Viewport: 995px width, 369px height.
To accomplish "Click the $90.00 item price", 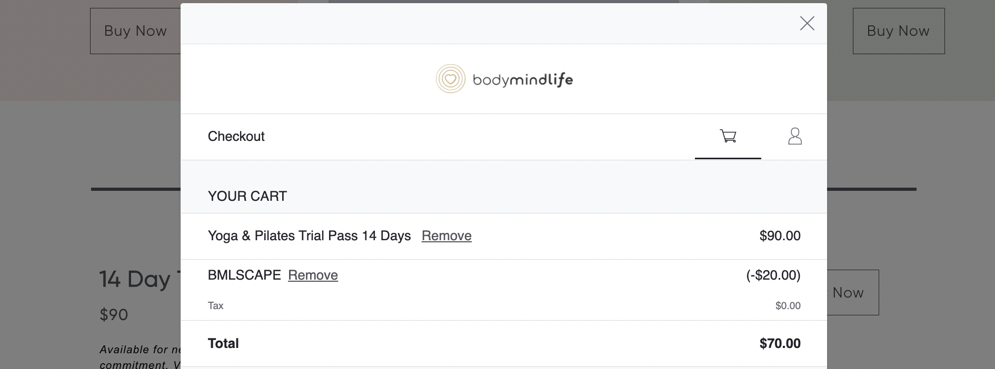I will pos(780,235).
